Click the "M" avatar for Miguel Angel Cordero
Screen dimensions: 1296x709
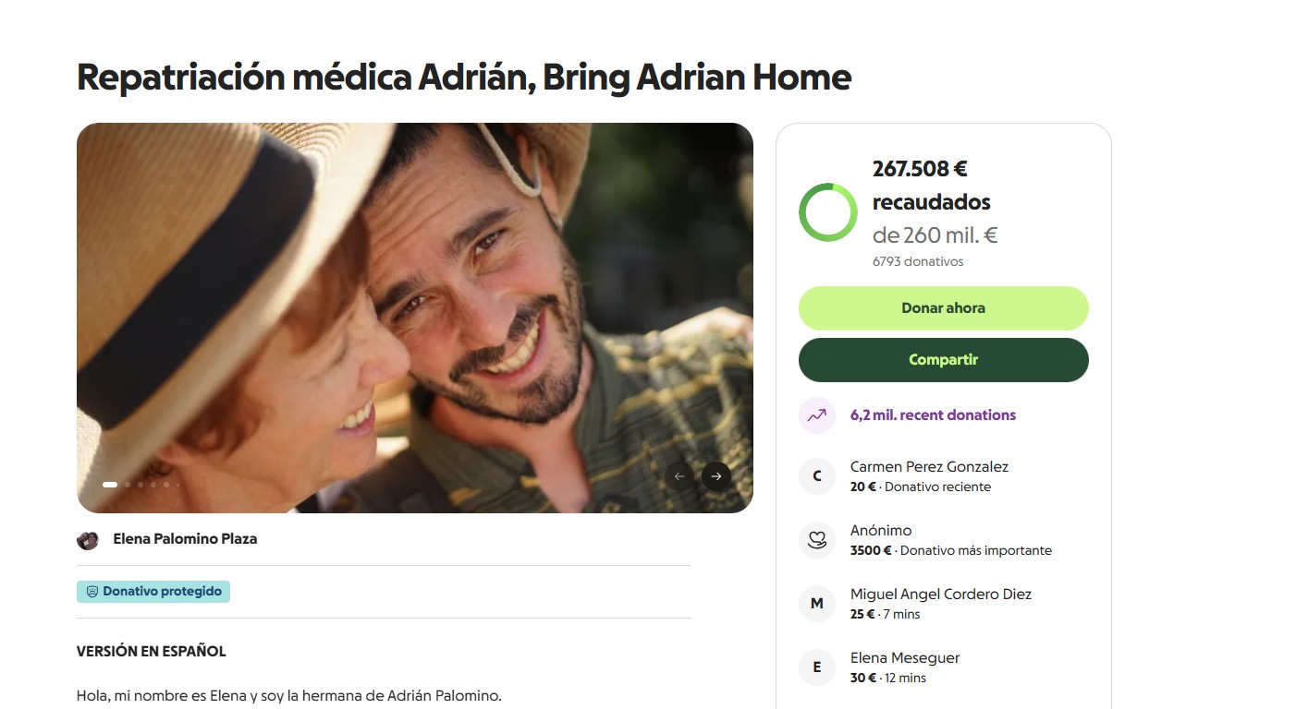[x=816, y=604]
